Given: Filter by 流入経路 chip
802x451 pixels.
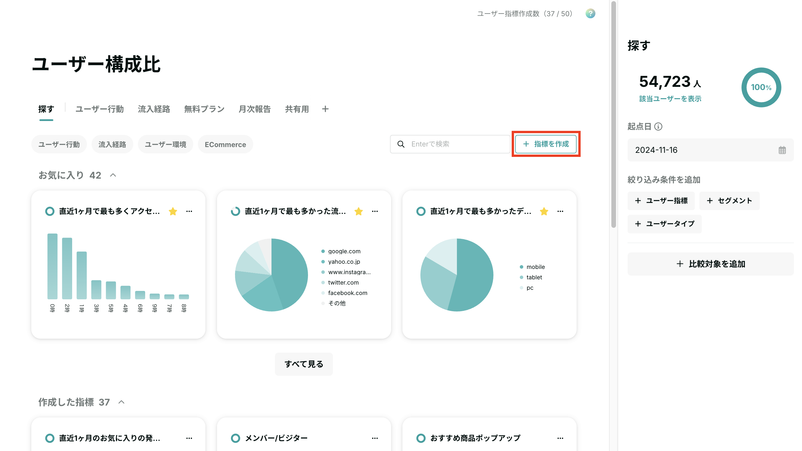Looking at the screenshot, I should click(x=112, y=144).
